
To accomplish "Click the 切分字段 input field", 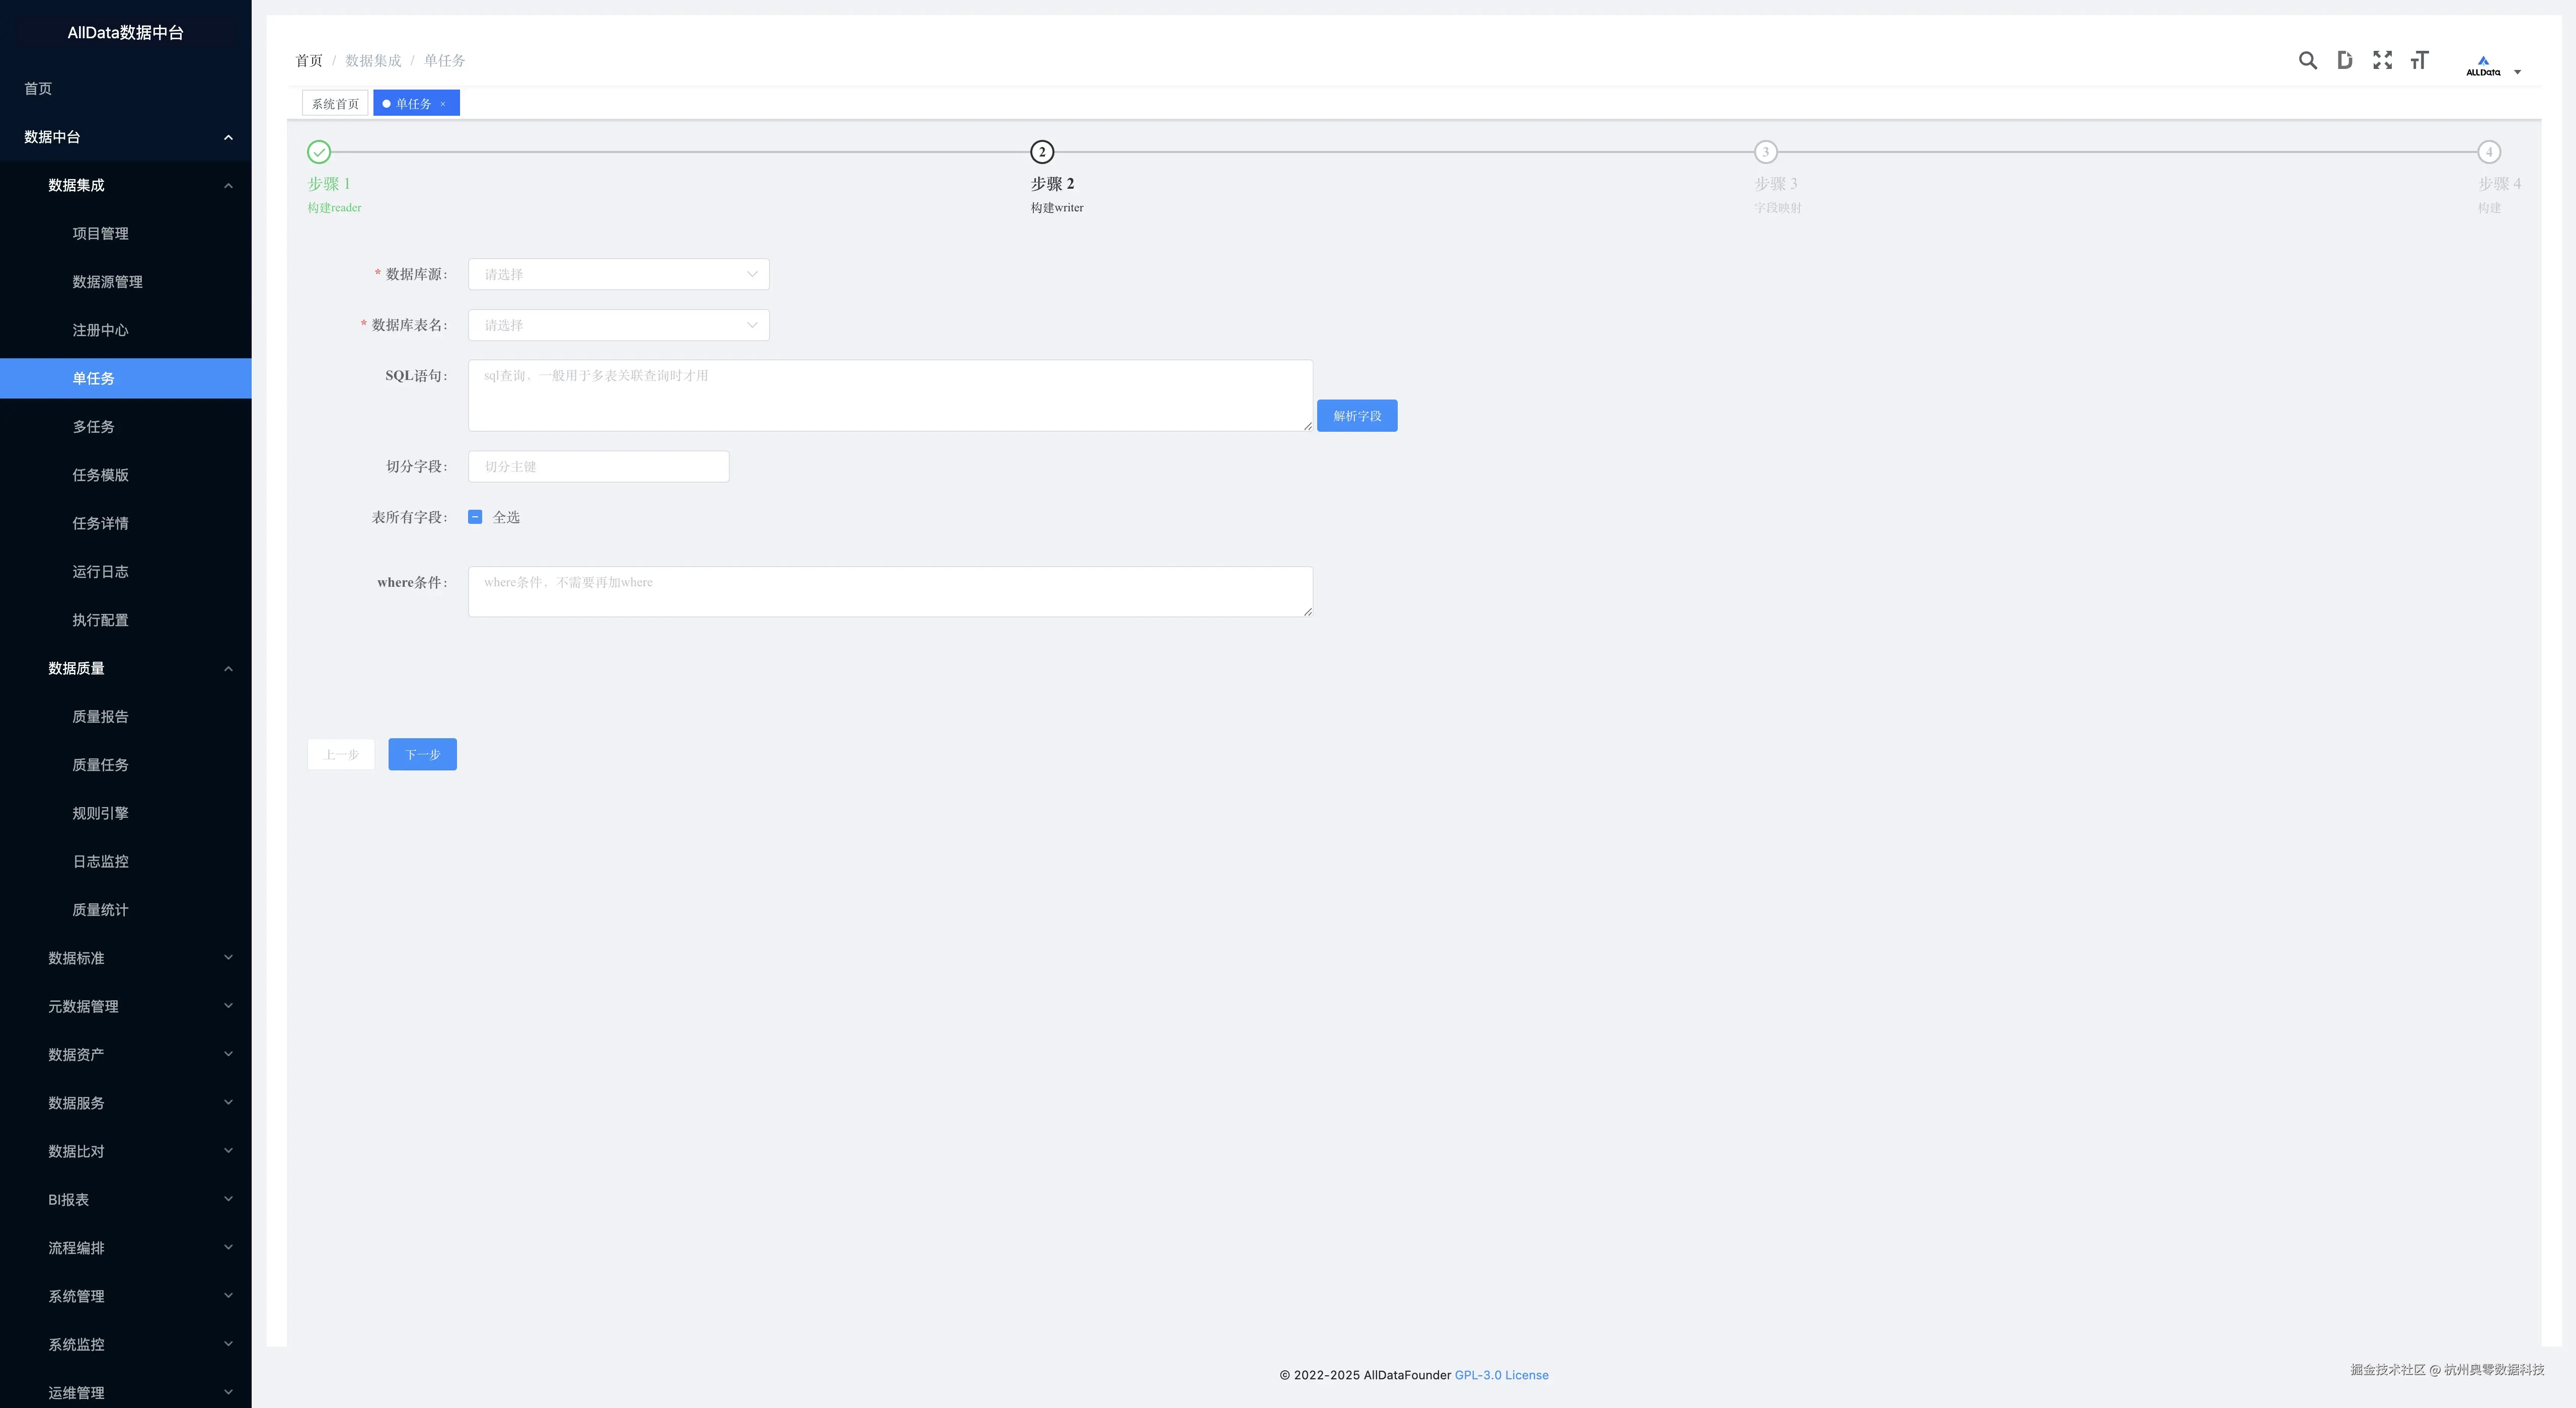I will click(x=598, y=467).
